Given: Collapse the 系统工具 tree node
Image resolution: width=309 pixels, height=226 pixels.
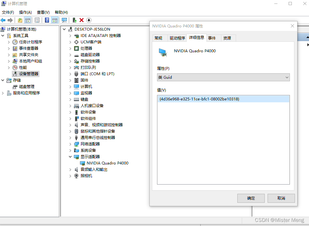Looking at the screenshot, I should tap(3, 36).
